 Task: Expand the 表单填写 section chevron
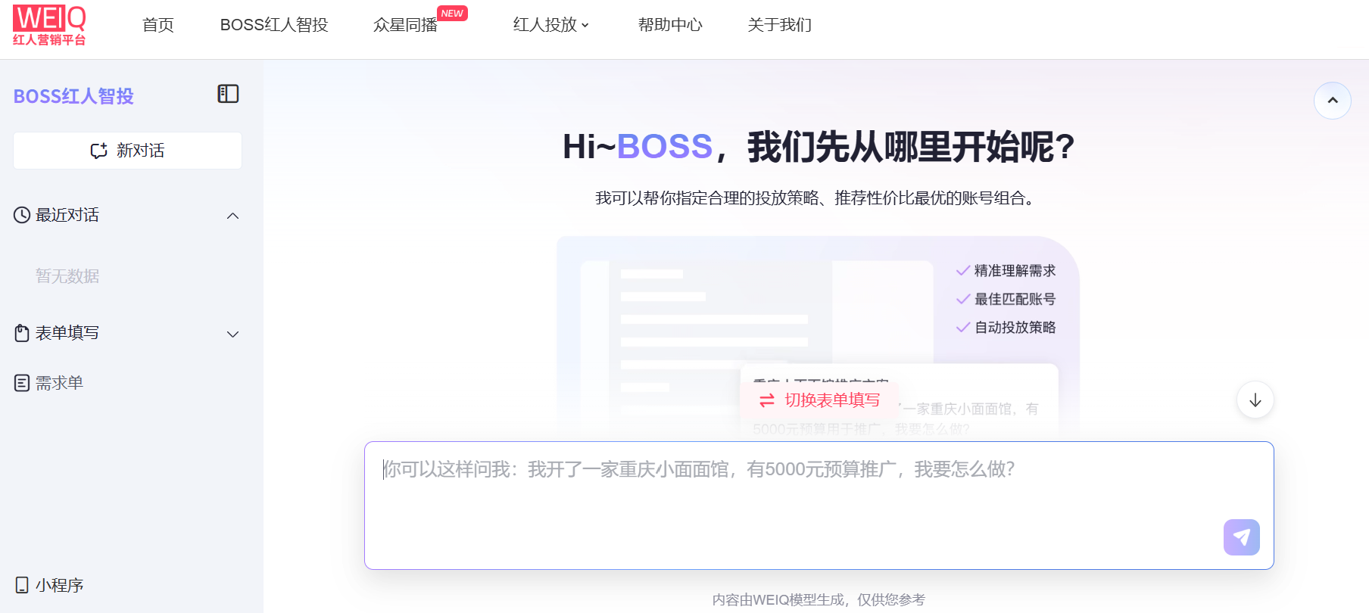click(233, 334)
